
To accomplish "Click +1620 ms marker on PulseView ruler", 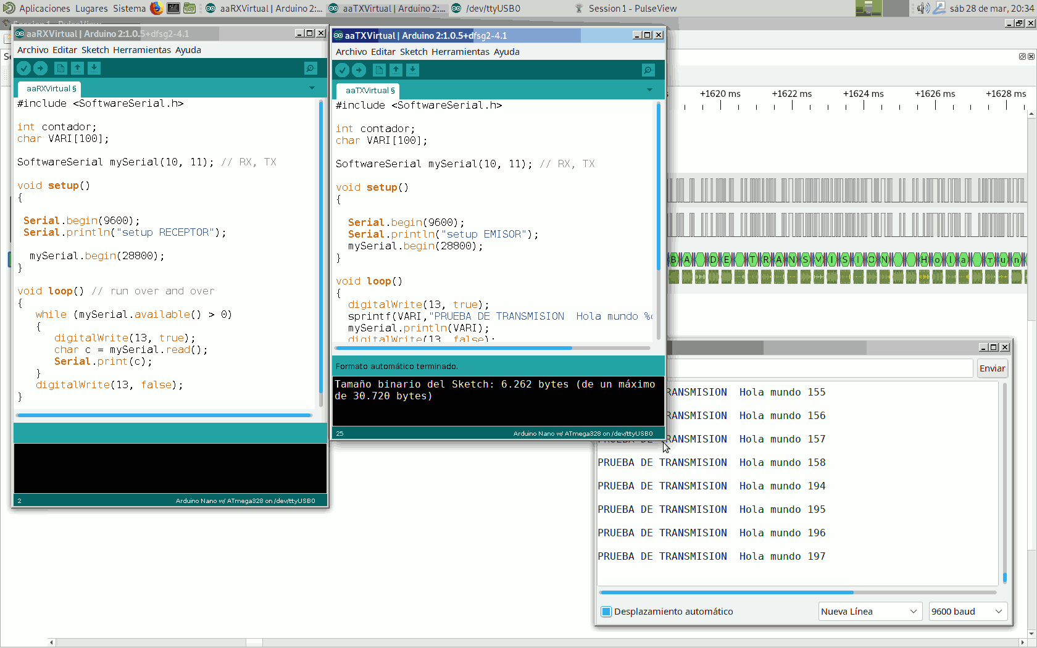I will (720, 94).
